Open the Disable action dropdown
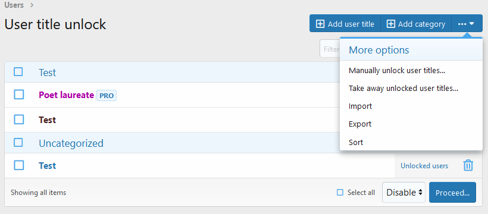 (x=403, y=193)
